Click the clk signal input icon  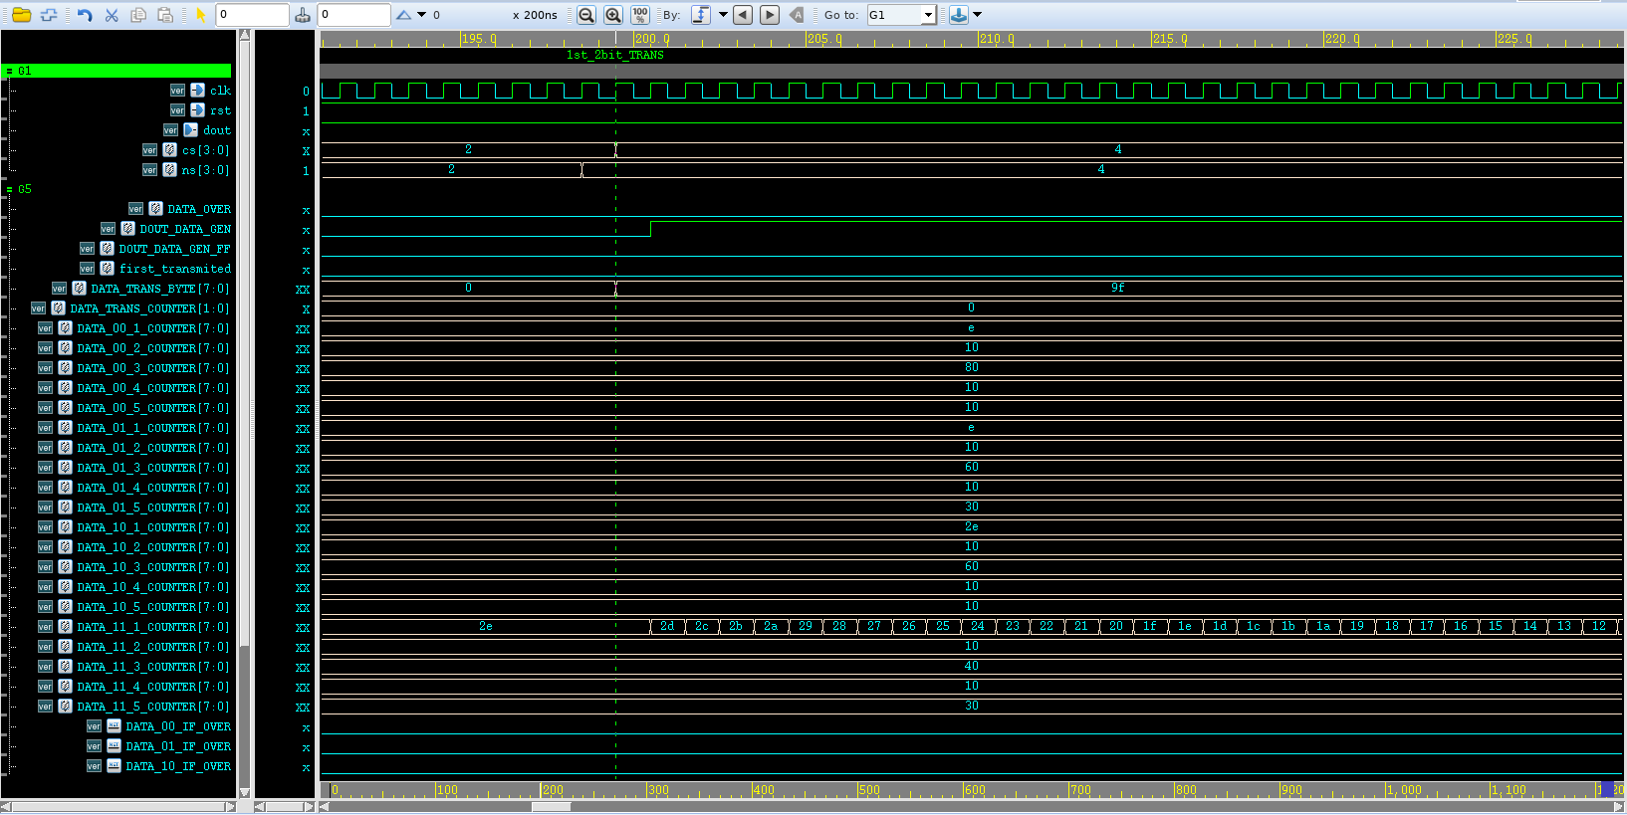[197, 91]
